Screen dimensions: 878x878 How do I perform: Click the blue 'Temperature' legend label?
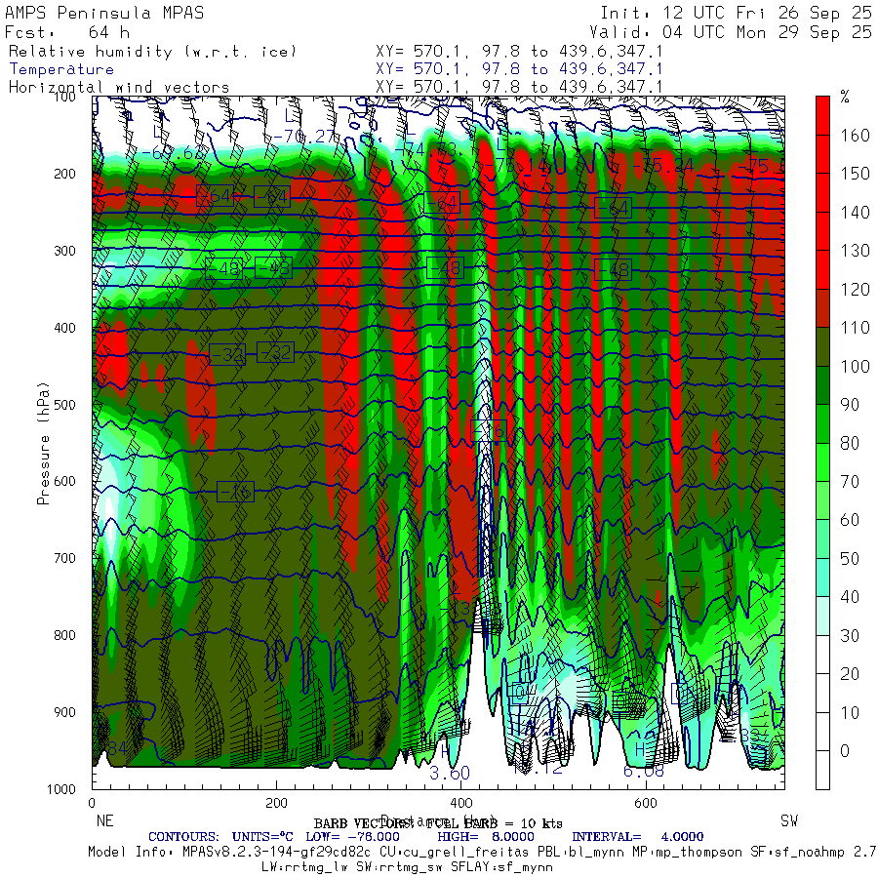pos(61,69)
